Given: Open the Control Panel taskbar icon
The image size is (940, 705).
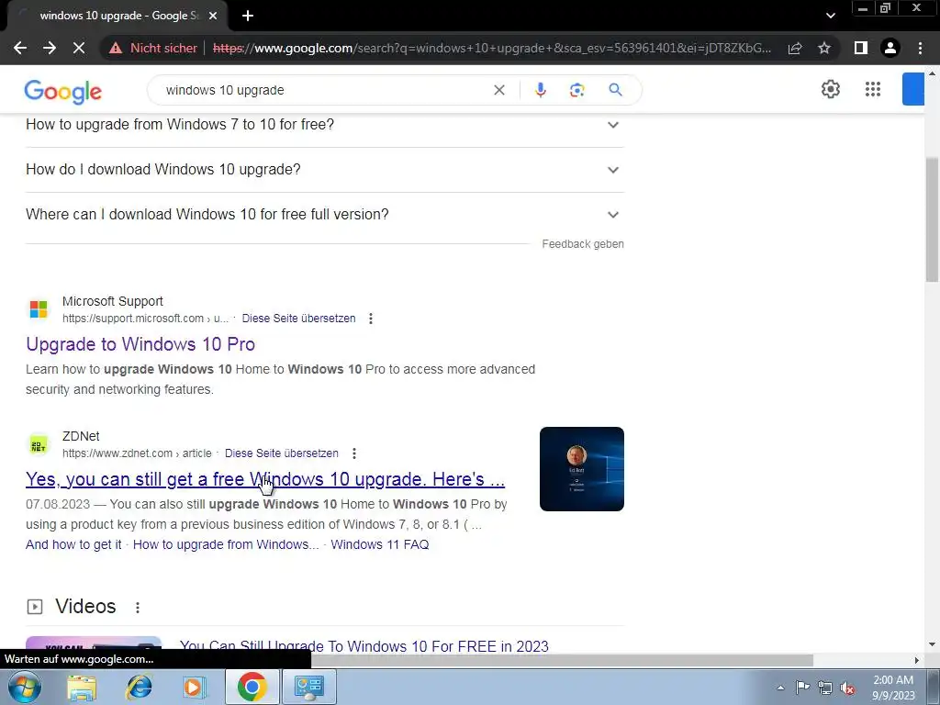Looking at the screenshot, I should (309, 687).
